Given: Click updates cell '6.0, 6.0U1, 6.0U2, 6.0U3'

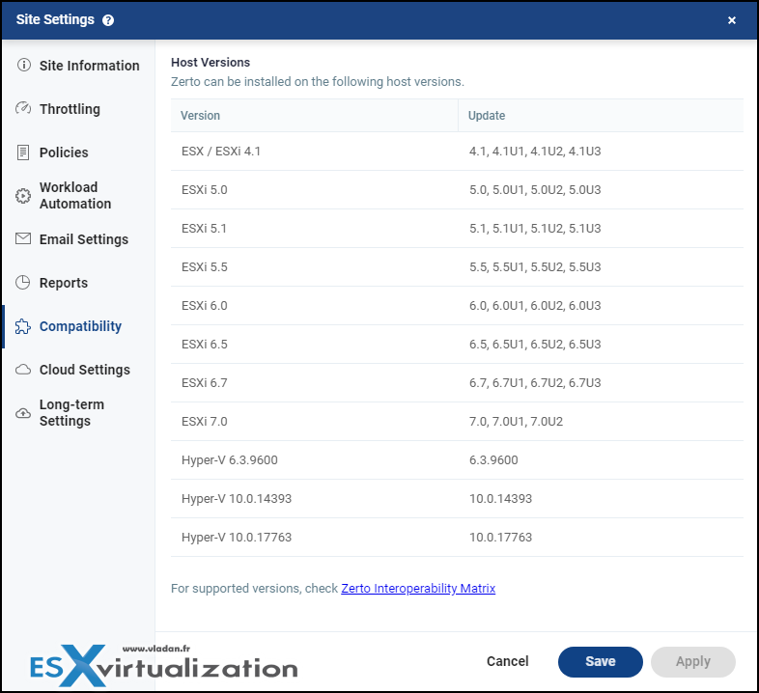Looking at the screenshot, I should click(x=601, y=306).
